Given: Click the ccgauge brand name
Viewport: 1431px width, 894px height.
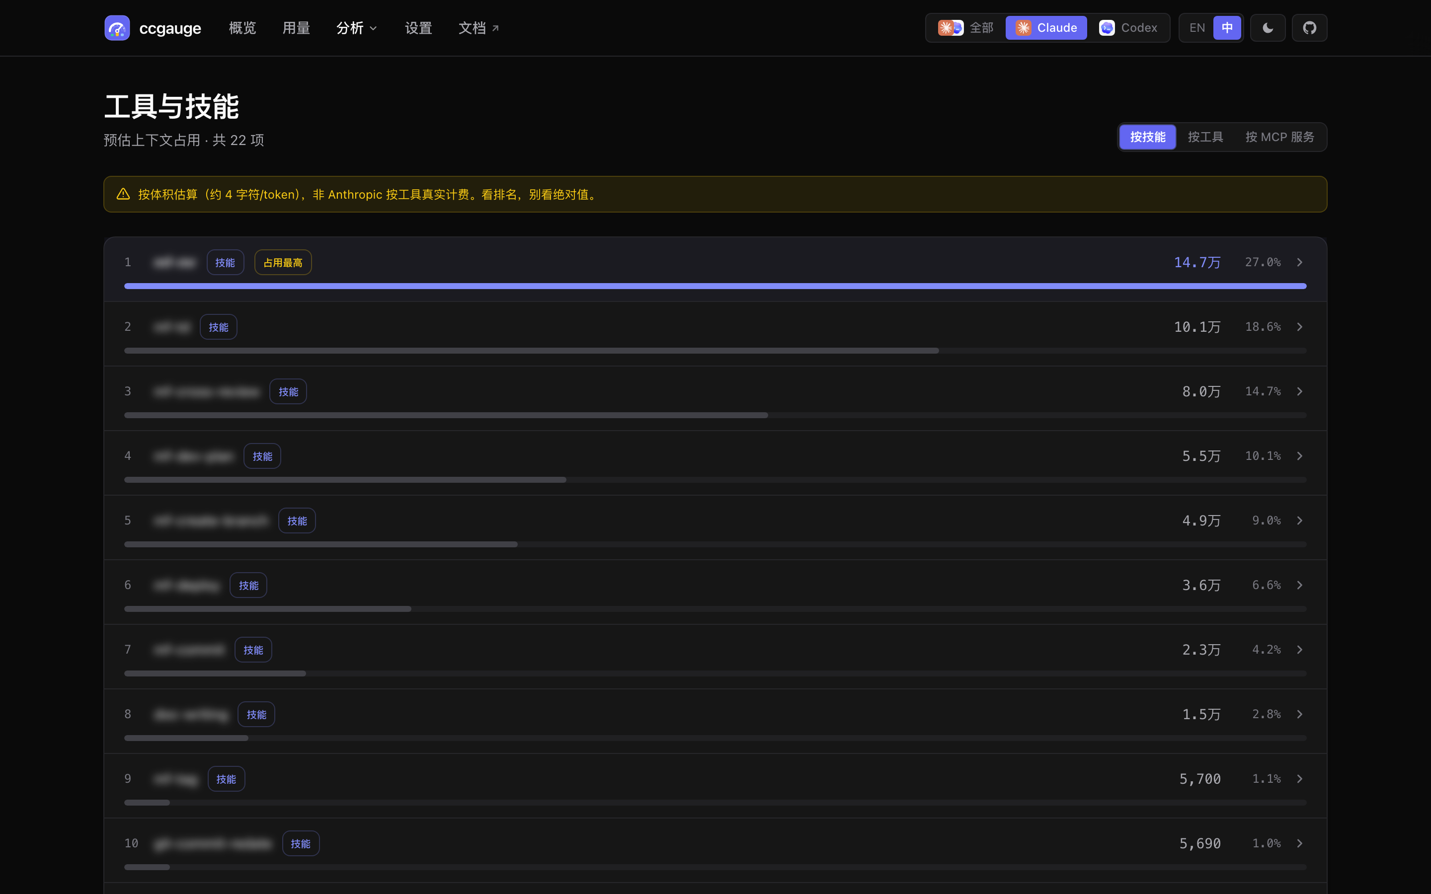Looking at the screenshot, I should pos(170,28).
